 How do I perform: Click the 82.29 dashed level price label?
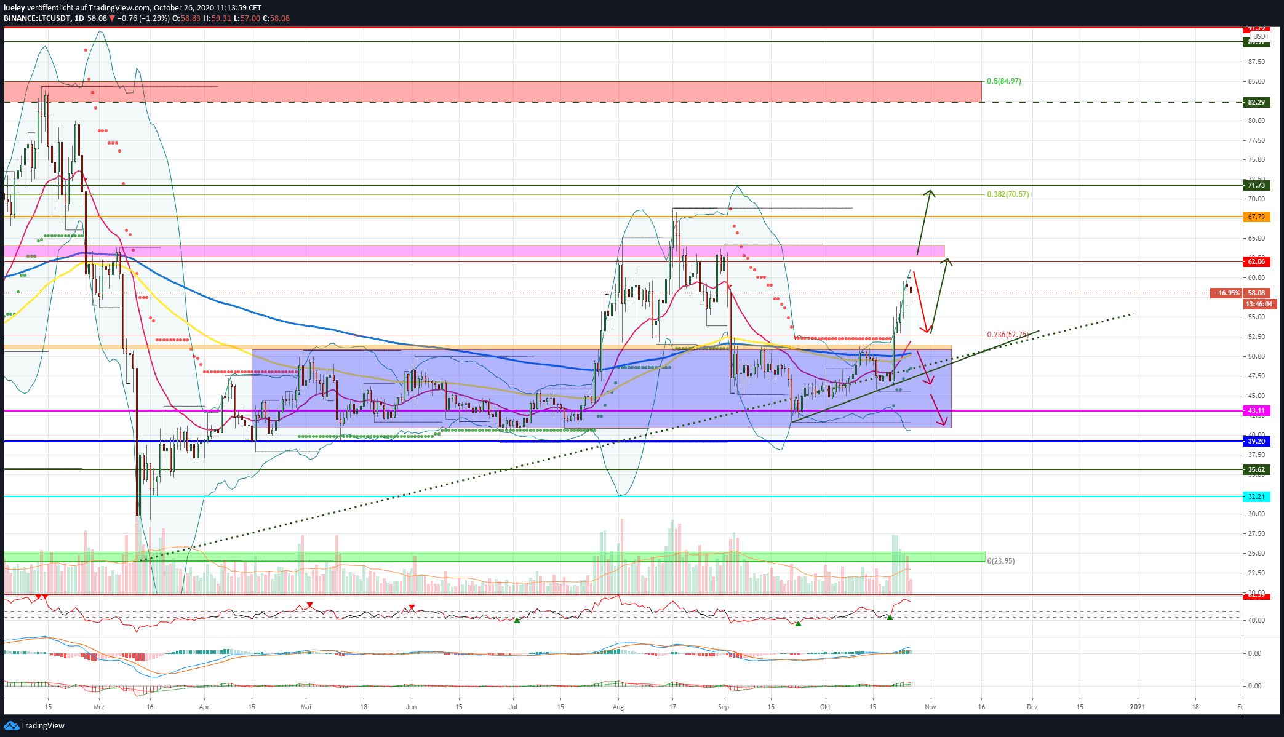(1256, 102)
